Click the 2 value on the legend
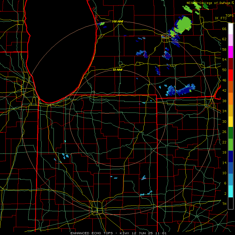The width and height of the screenshot is (235, 235). coord(225,194)
